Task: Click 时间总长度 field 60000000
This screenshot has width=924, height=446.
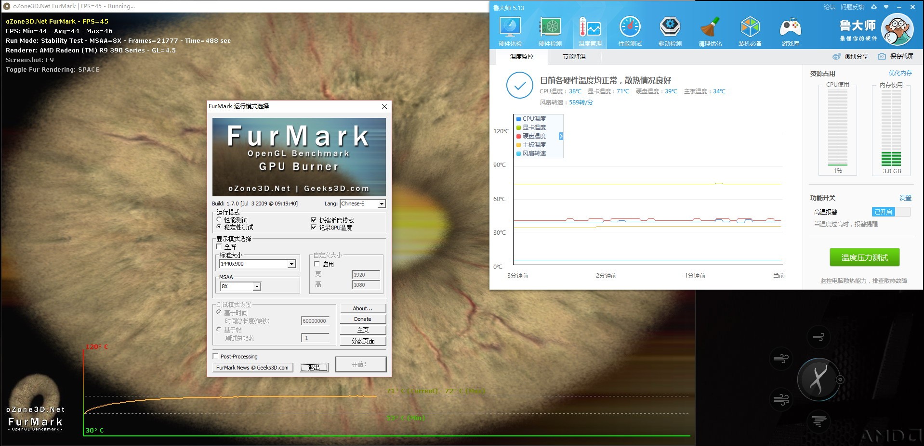Action: point(315,321)
